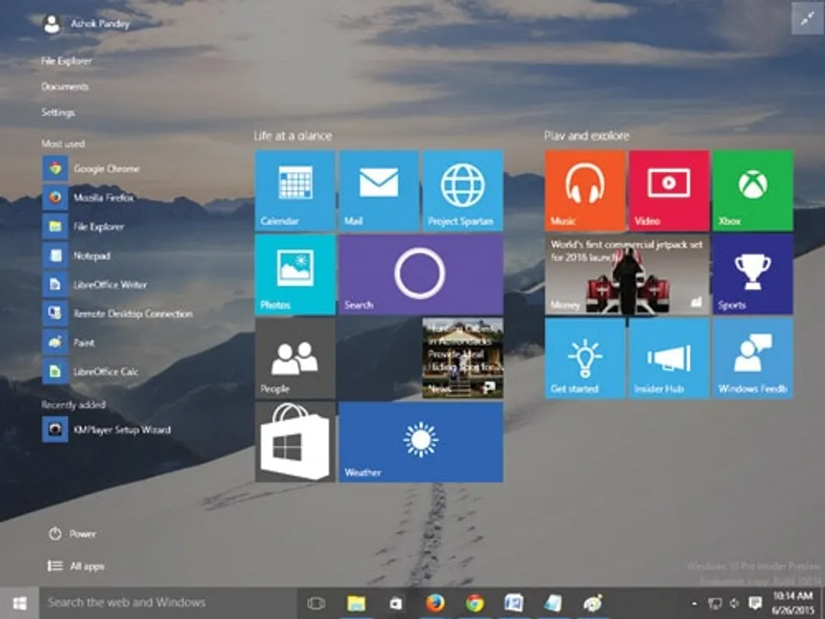Select Documents in the Start menu
The image size is (825, 619).
[64, 87]
